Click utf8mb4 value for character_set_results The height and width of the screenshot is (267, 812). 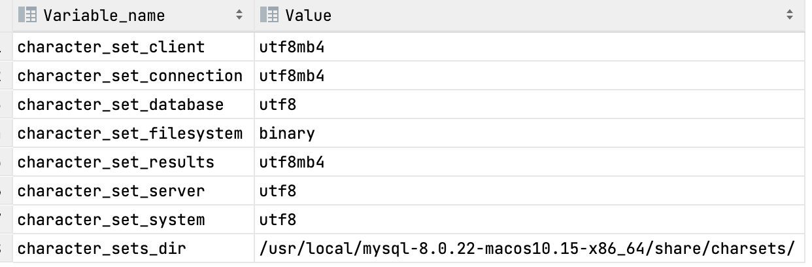coord(292,162)
